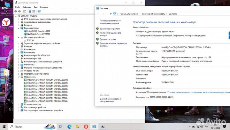This screenshot has width=230, height=130.
Task: Expand the Клавиатуры category
Action: 19,49
